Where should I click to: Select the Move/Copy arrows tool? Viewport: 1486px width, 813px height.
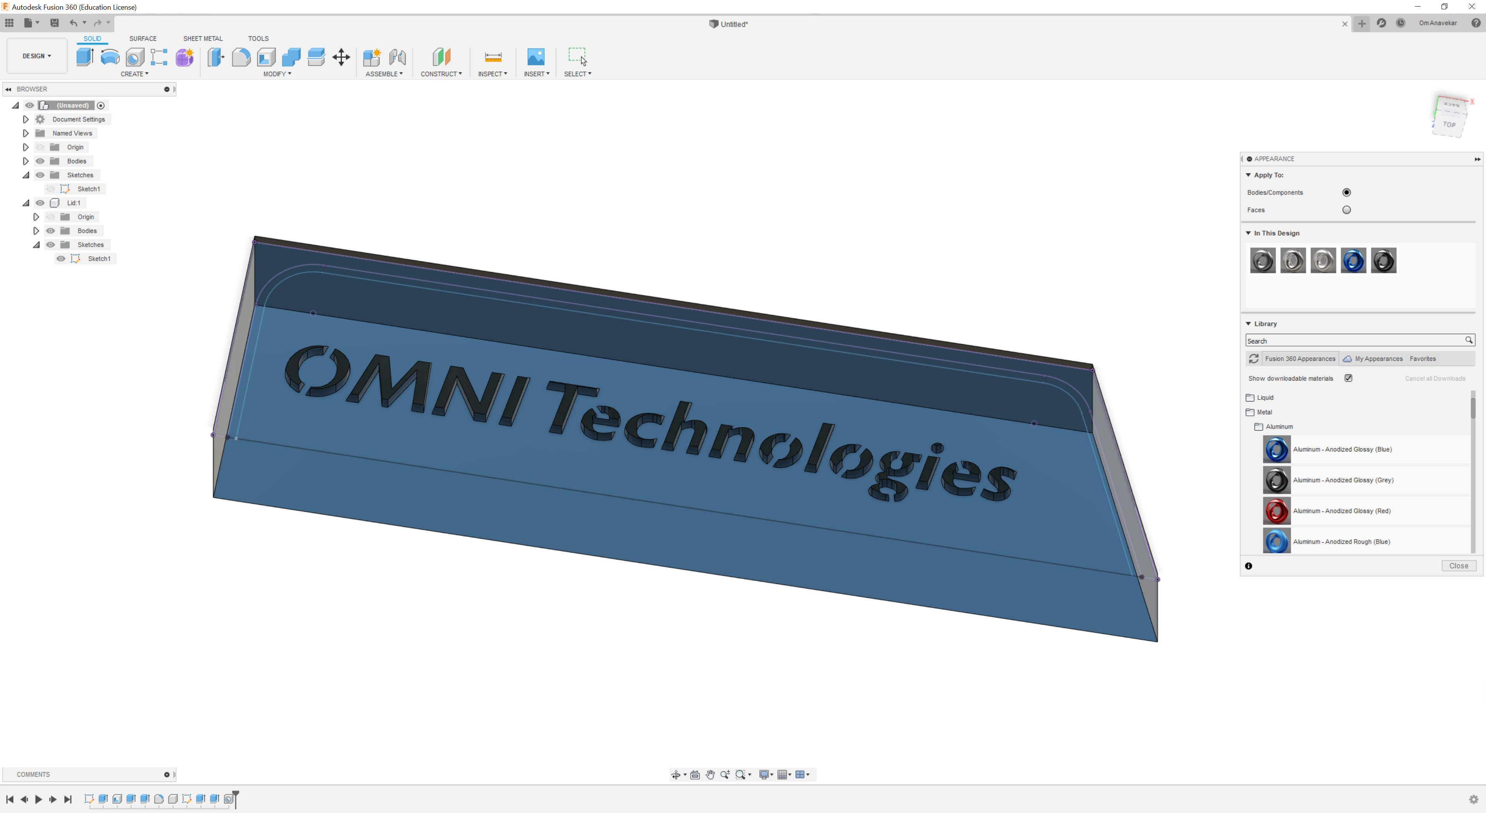coord(341,57)
